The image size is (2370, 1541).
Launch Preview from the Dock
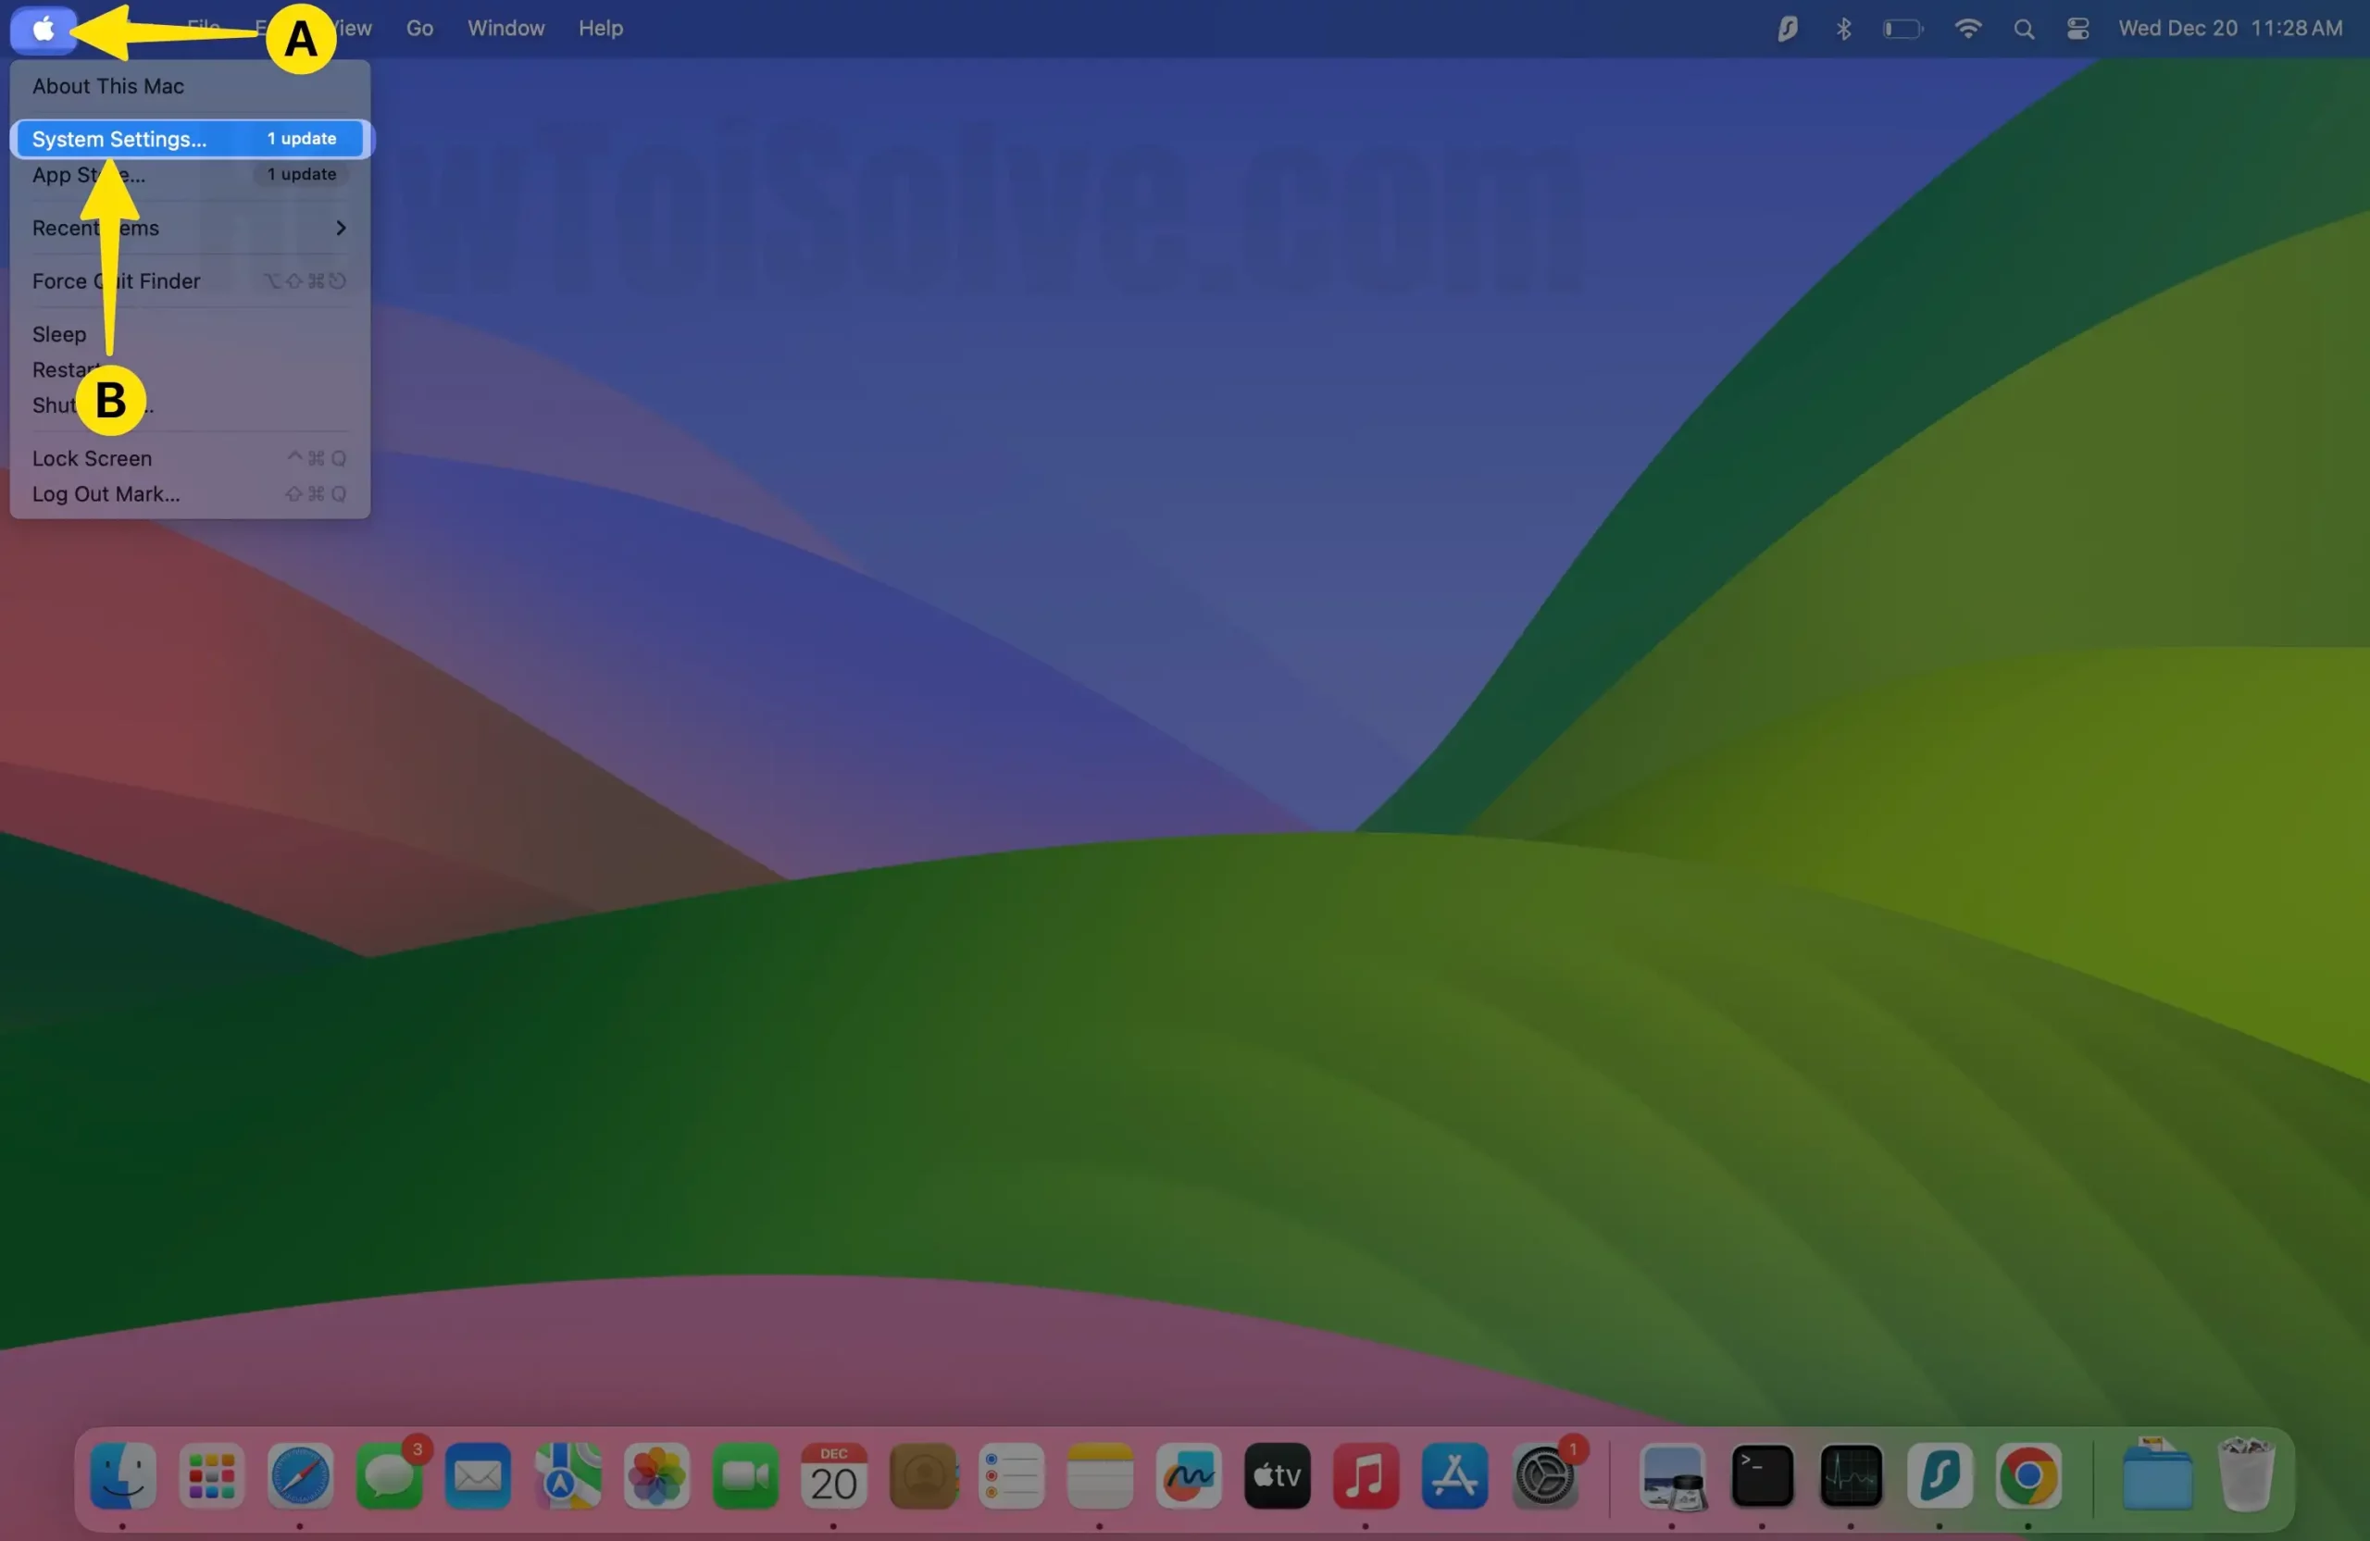tap(1673, 1475)
